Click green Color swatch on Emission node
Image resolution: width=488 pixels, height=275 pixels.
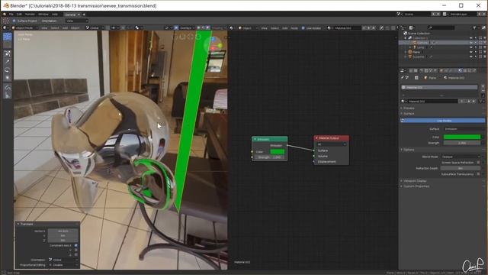coord(277,151)
